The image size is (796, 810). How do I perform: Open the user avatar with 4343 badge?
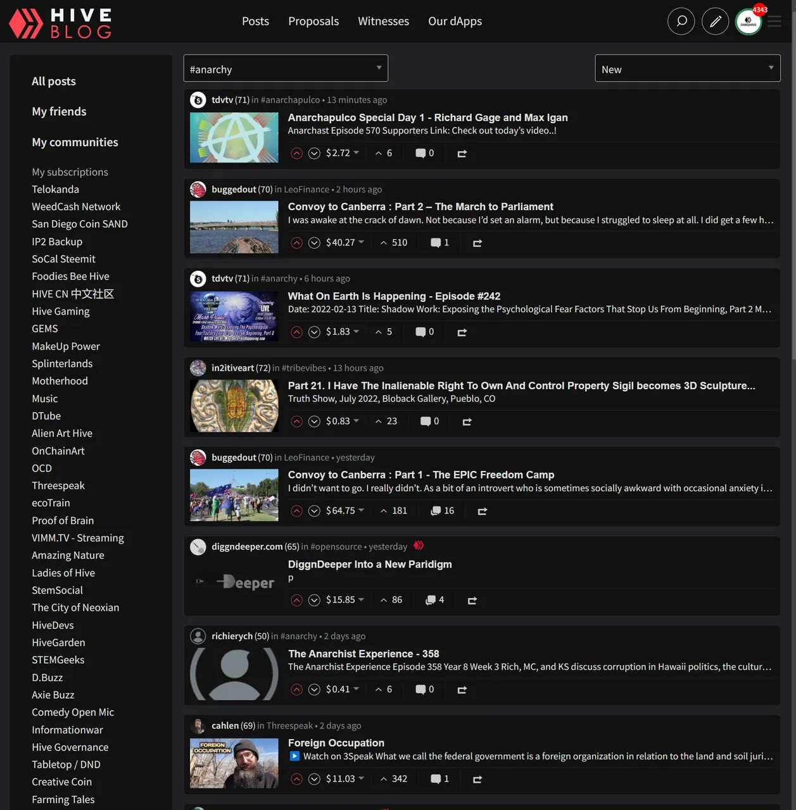click(x=749, y=22)
